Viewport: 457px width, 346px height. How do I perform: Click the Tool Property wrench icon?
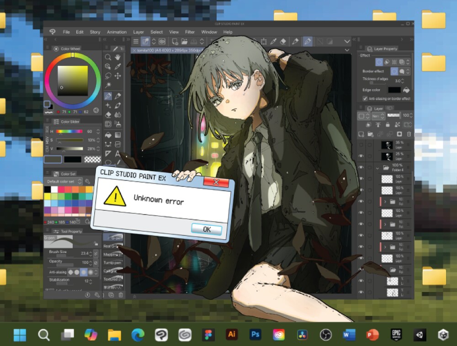coord(97,295)
